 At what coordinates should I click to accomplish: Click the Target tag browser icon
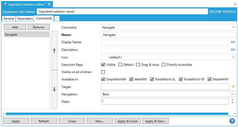(233, 87)
